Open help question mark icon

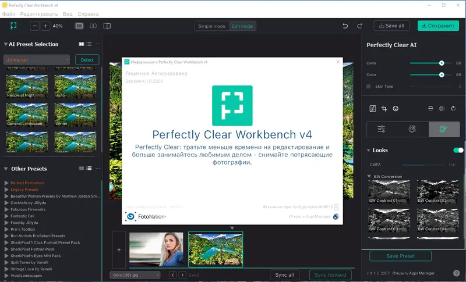pos(457,273)
